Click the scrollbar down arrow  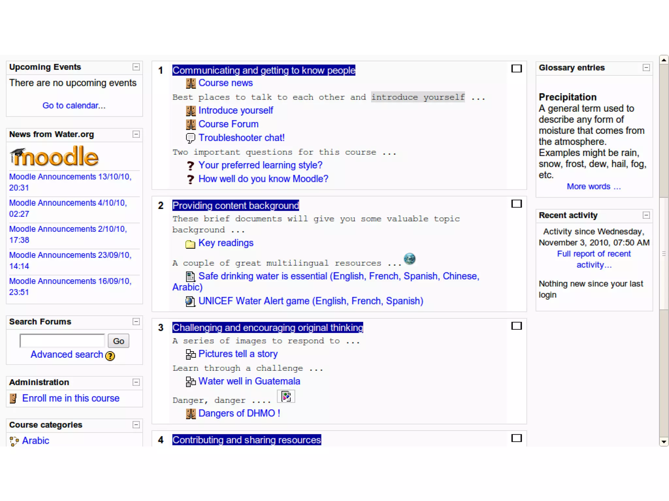click(663, 442)
